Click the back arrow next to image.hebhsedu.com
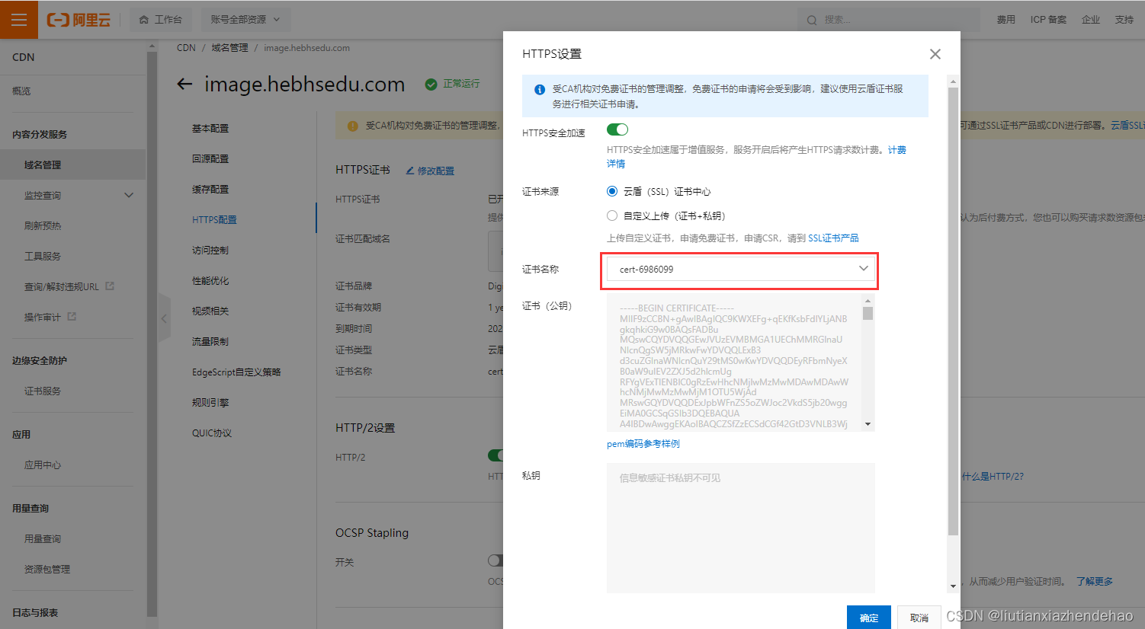Viewport: 1145px width, 629px height. [184, 84]
